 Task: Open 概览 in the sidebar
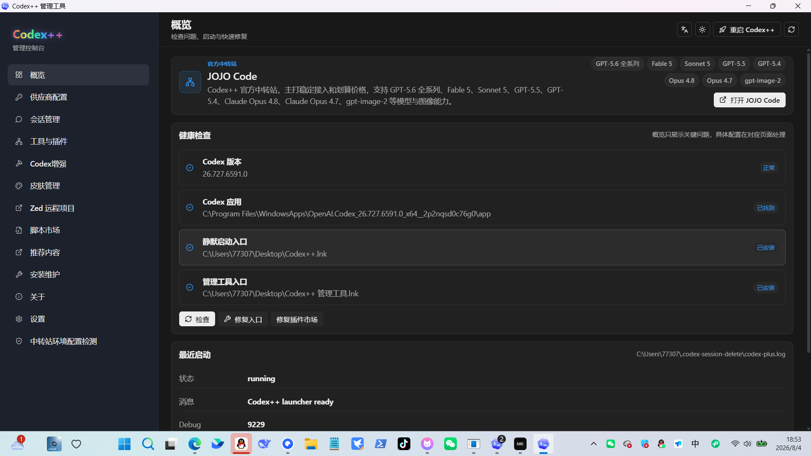point(78,75)
